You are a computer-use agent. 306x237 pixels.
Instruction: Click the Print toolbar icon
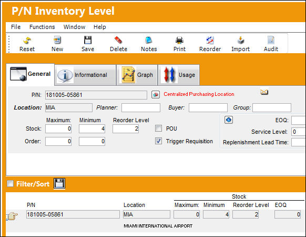click(179, 40)
